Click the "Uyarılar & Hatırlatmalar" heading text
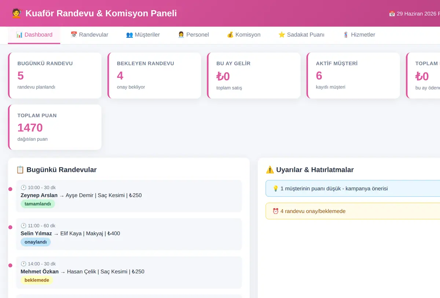 click(x=315, y=170)
